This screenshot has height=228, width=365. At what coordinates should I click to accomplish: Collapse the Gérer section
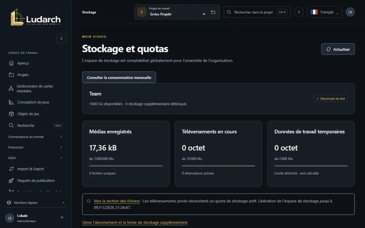click(36, 158)
